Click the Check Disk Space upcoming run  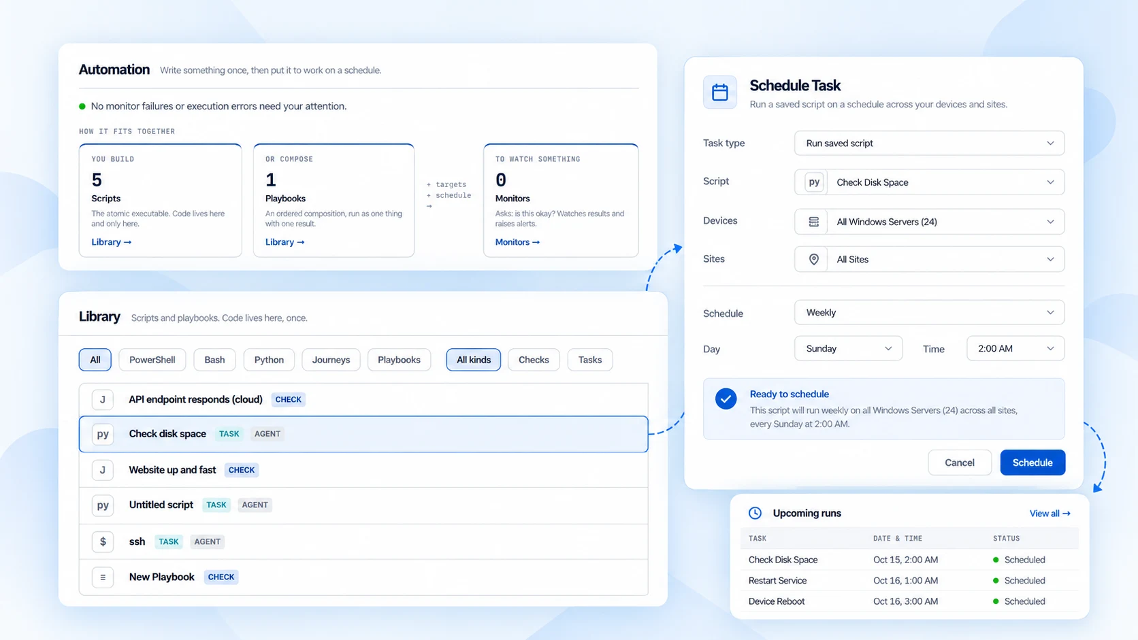(x=783, y=560)
